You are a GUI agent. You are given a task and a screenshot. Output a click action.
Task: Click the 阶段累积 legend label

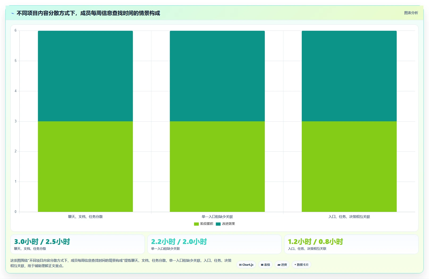click(x=207, y=224)
